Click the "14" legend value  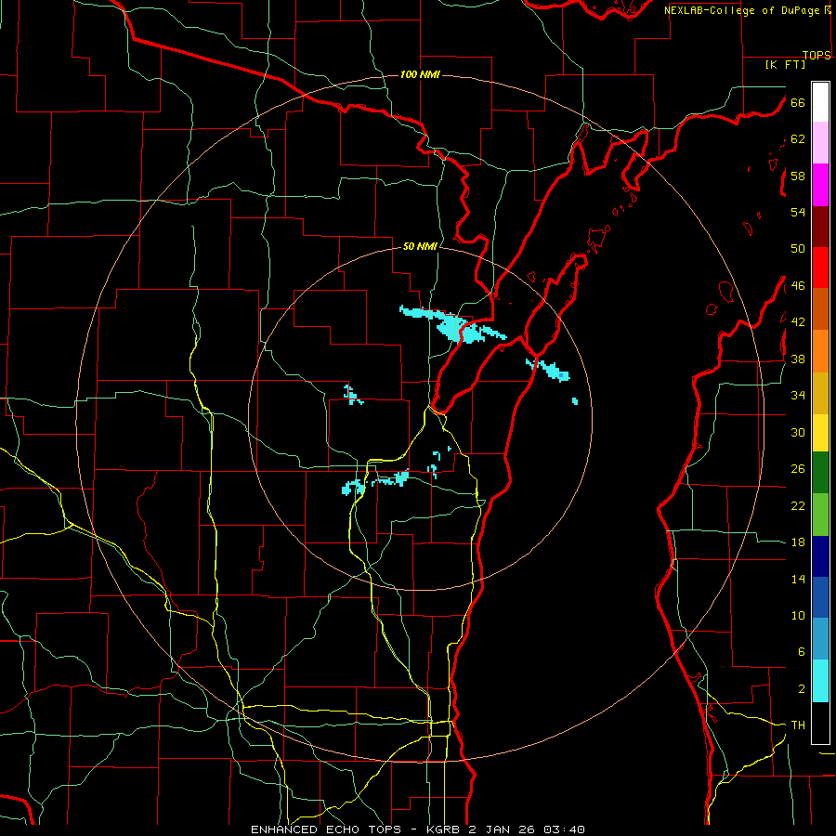coord(798,579)
